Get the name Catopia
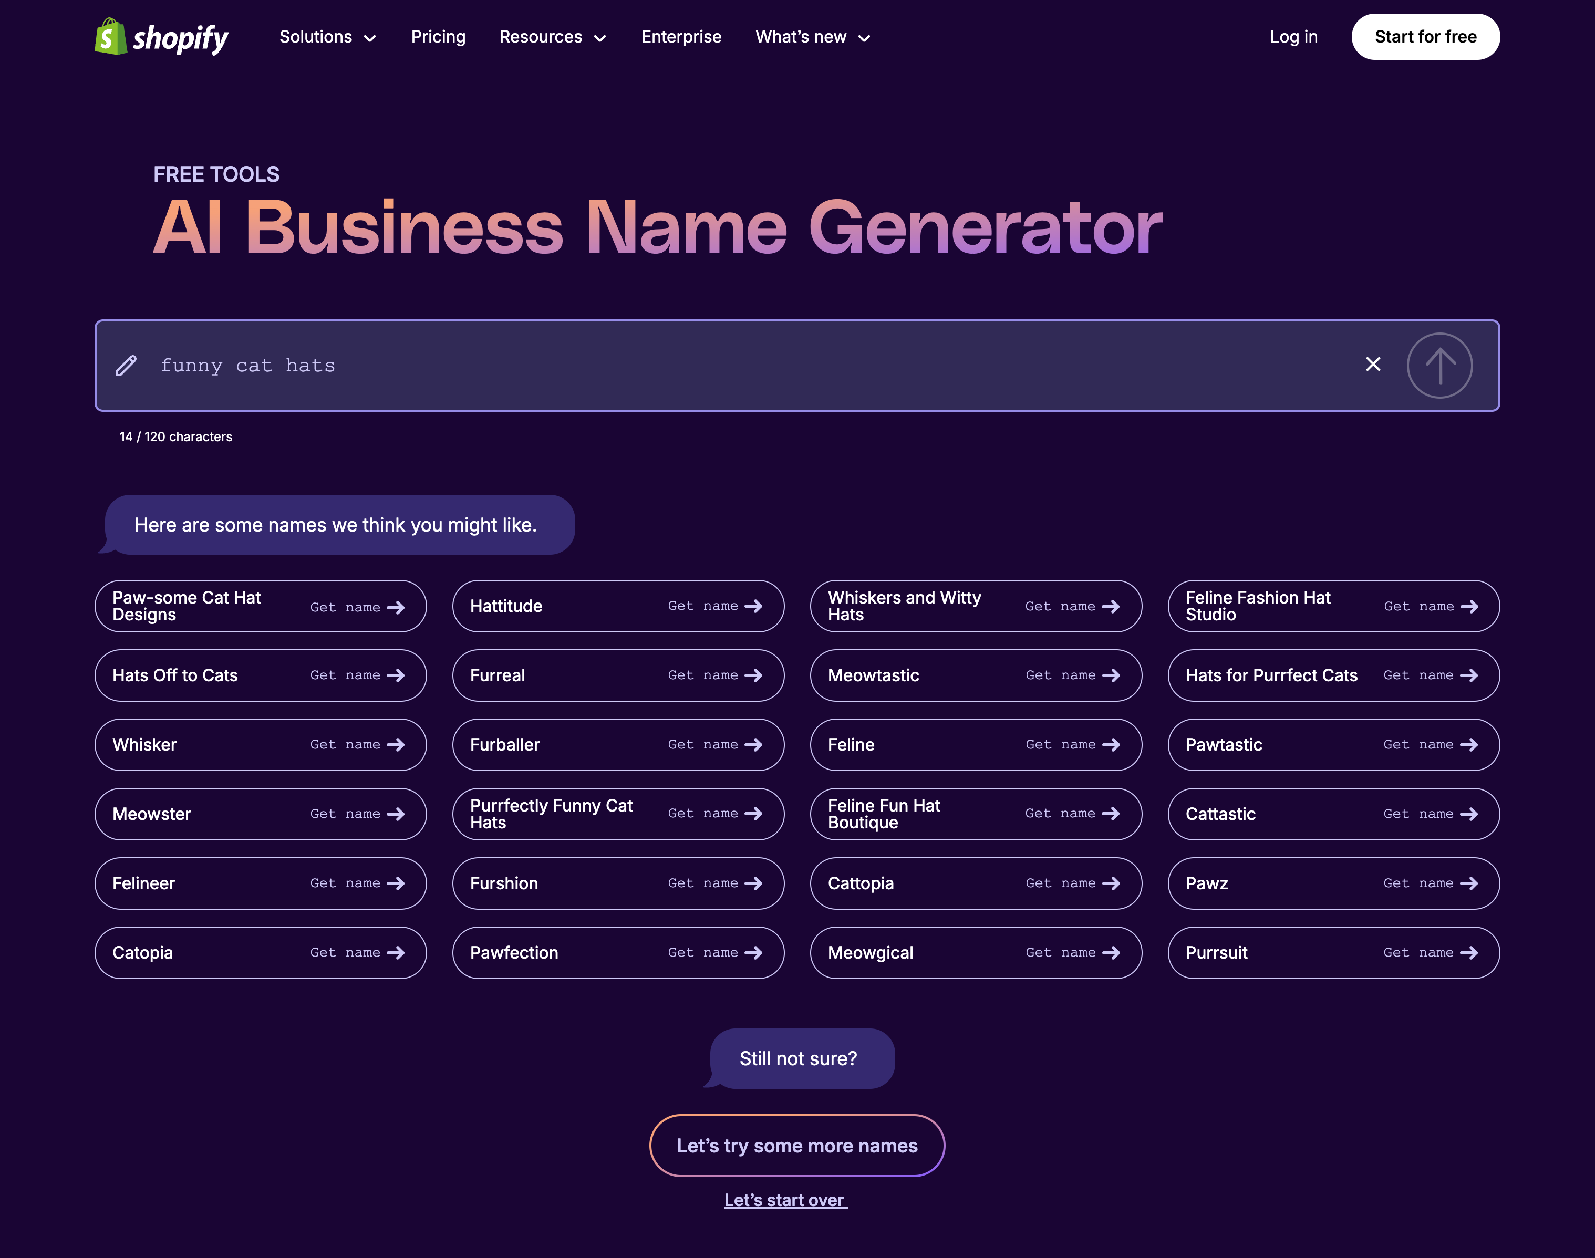The image size is (1595, 1258). tap(357, 952)
